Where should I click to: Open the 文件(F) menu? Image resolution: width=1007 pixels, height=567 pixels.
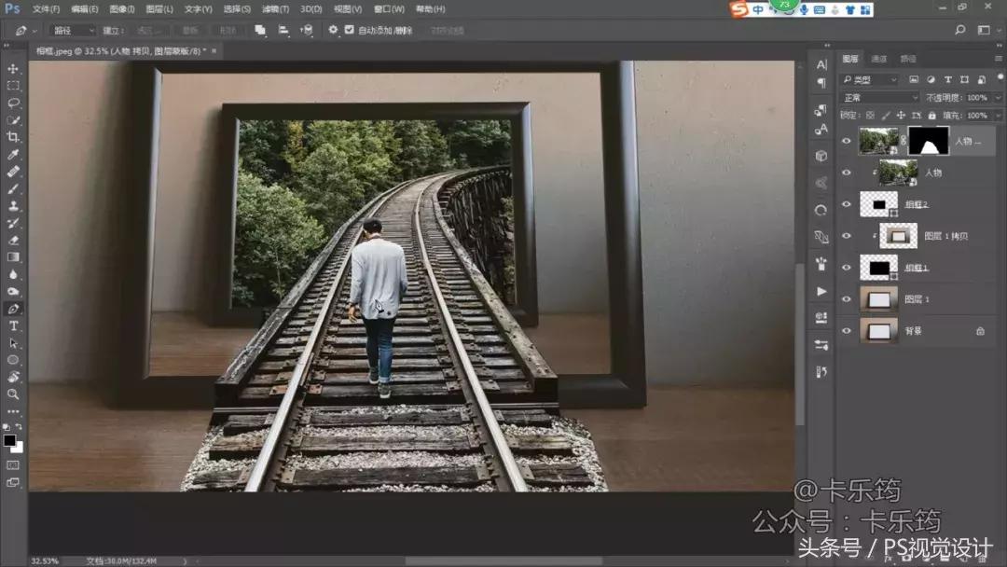[x=47, y=9]
